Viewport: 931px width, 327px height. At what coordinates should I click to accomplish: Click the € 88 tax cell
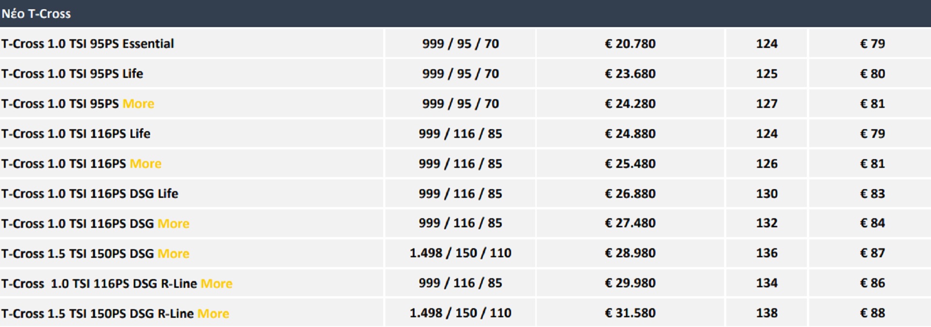pos(872,313)
